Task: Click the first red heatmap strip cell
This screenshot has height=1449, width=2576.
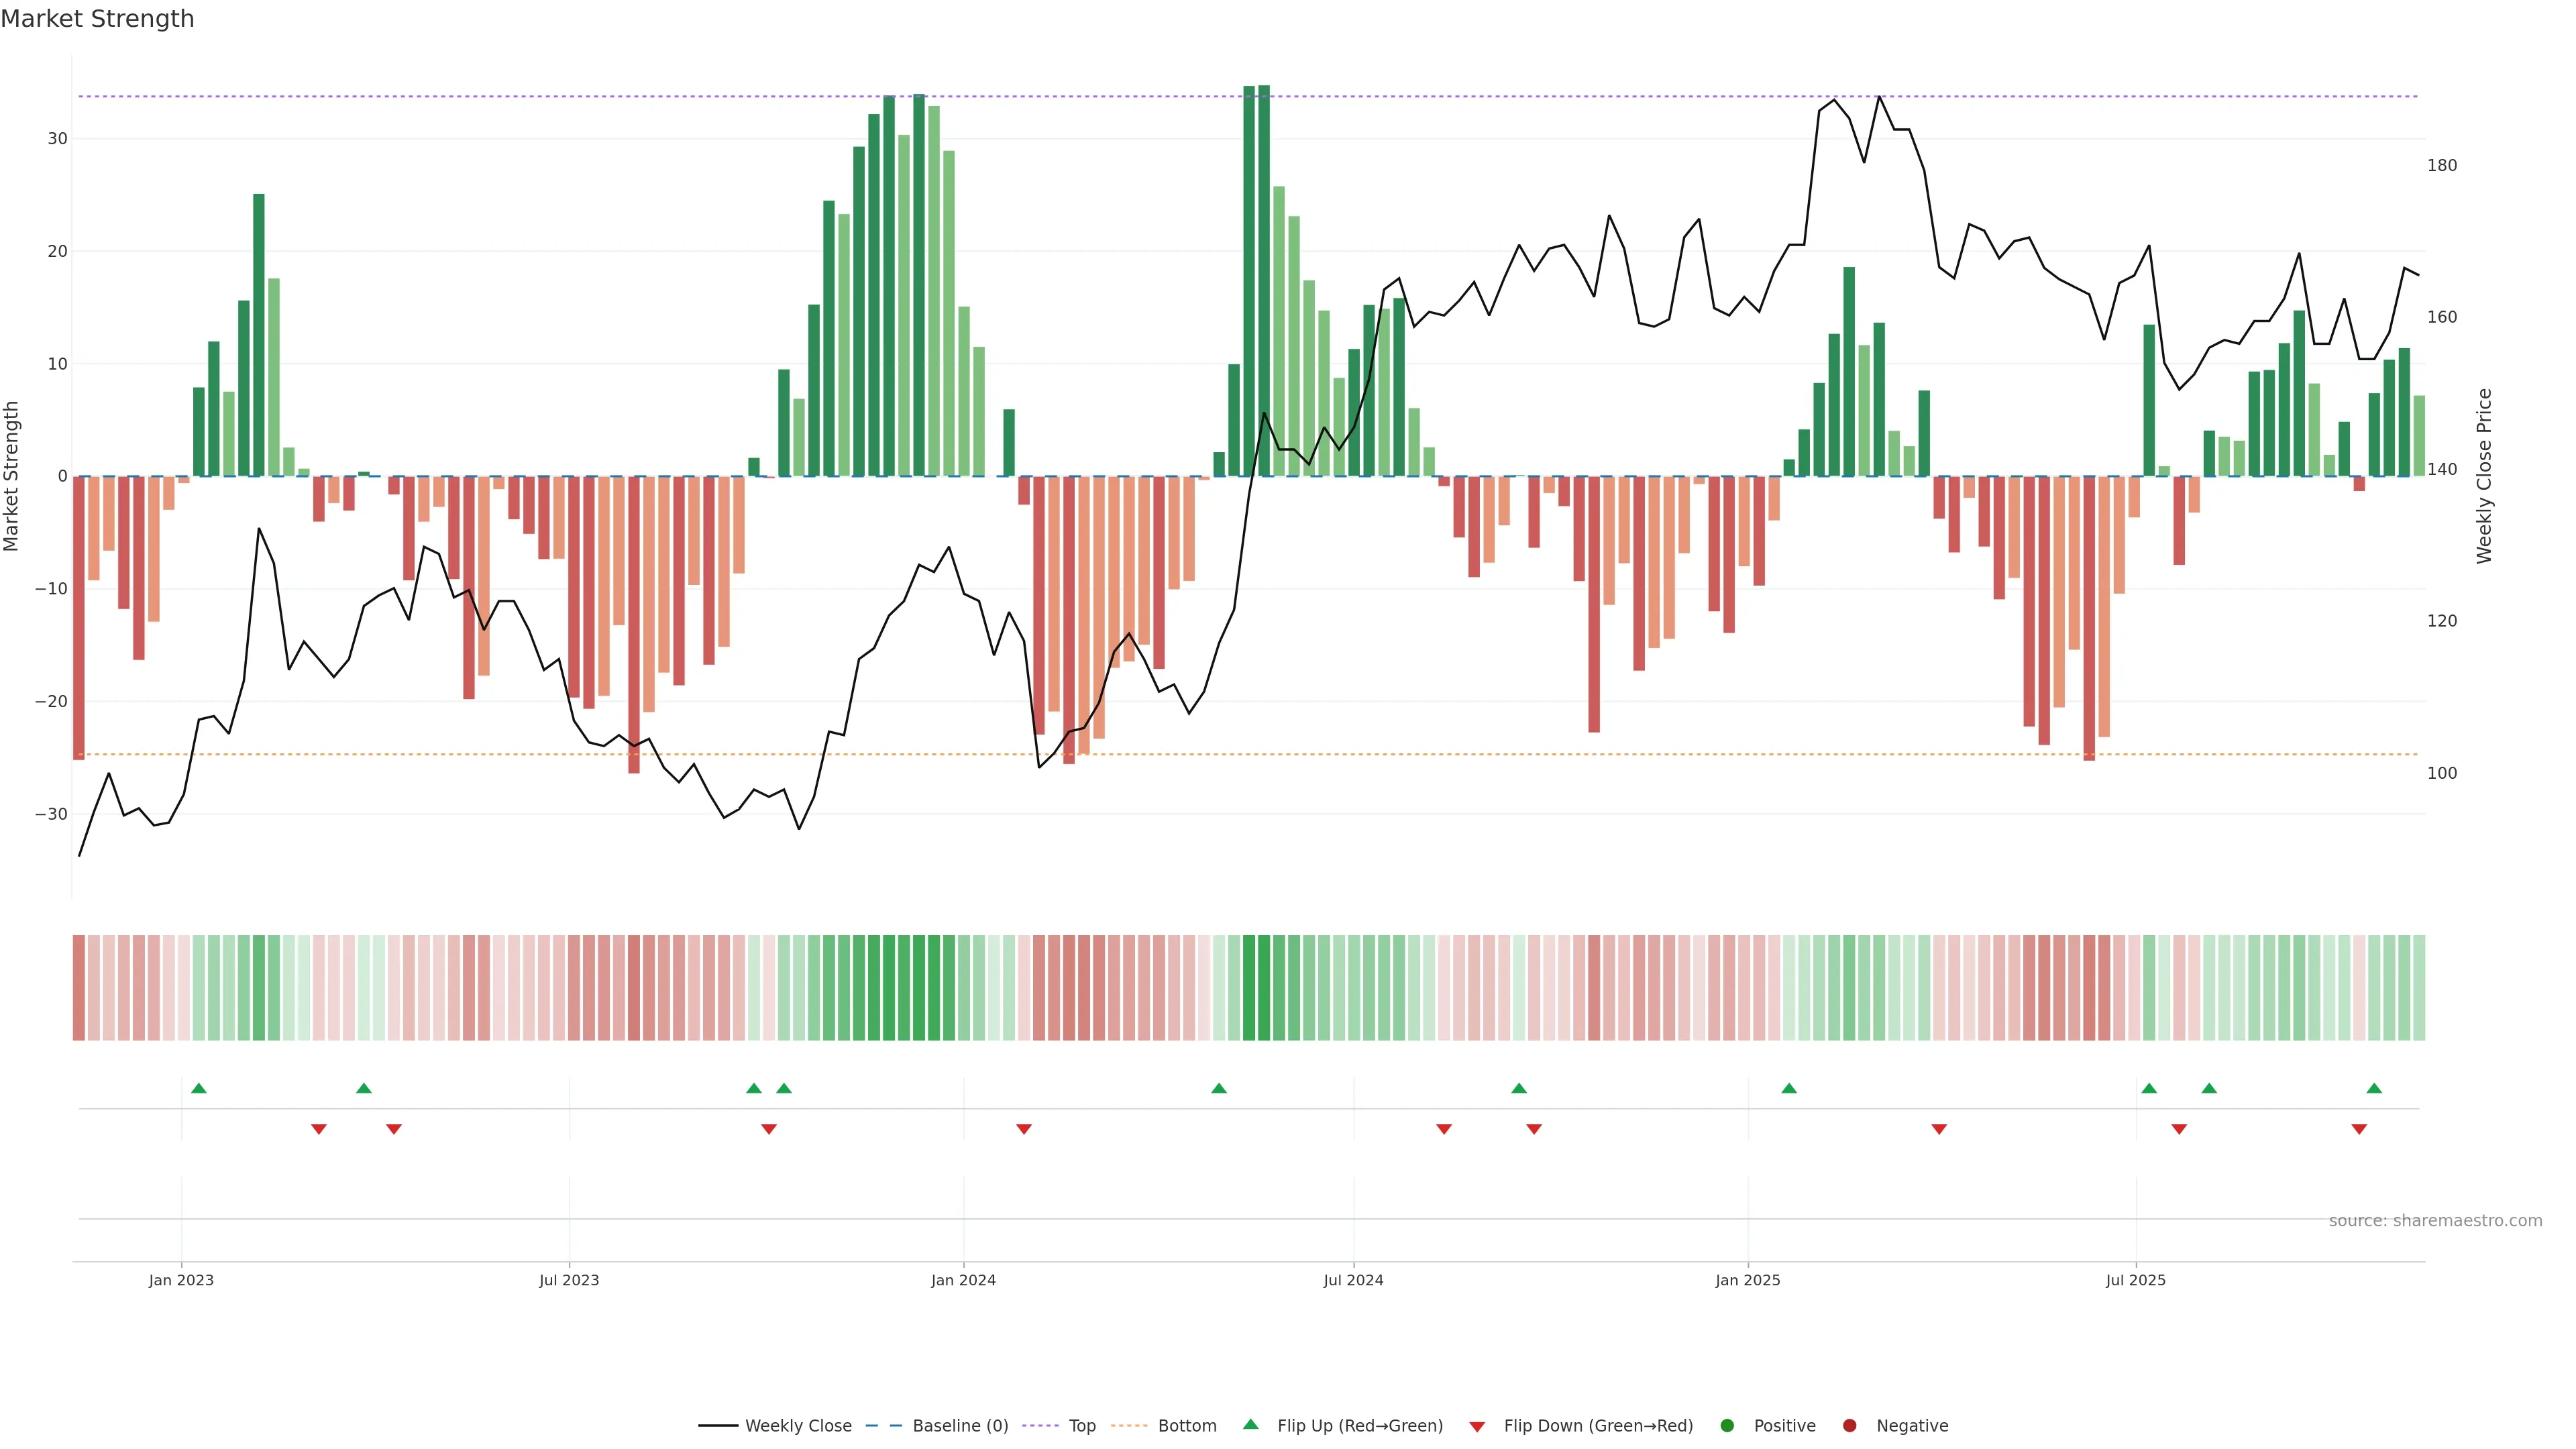Action: coord(79,988)
